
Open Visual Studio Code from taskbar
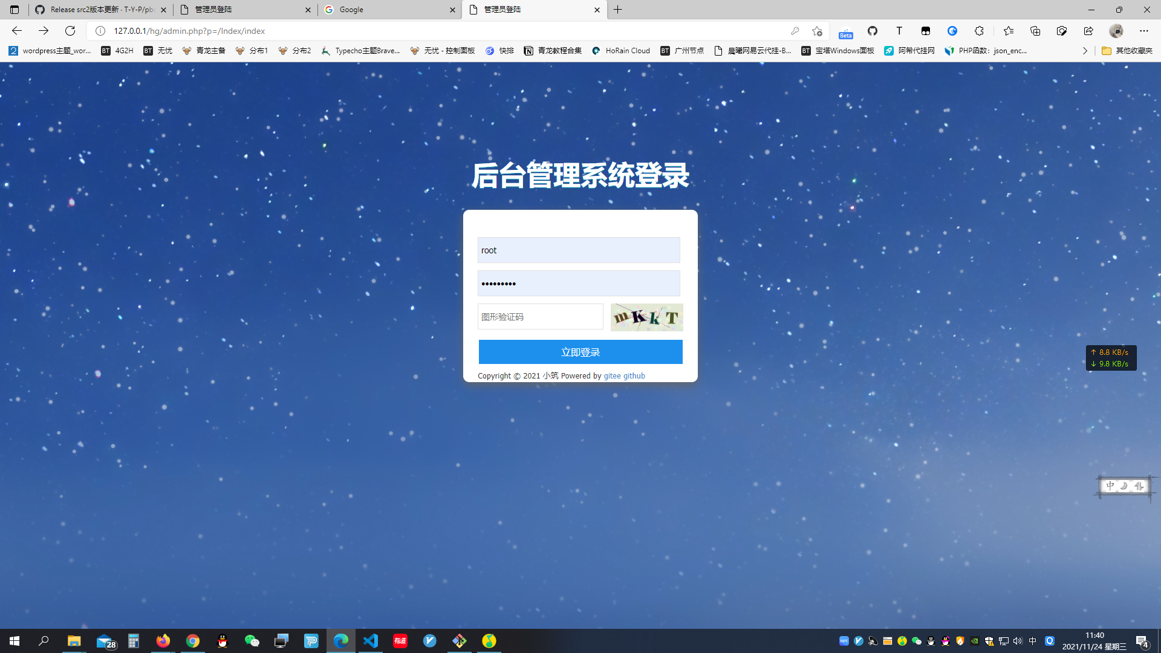pos(371,641)
